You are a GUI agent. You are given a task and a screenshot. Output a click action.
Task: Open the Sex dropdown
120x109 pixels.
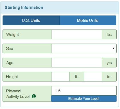pyautogui.click(x=84, y=48)
